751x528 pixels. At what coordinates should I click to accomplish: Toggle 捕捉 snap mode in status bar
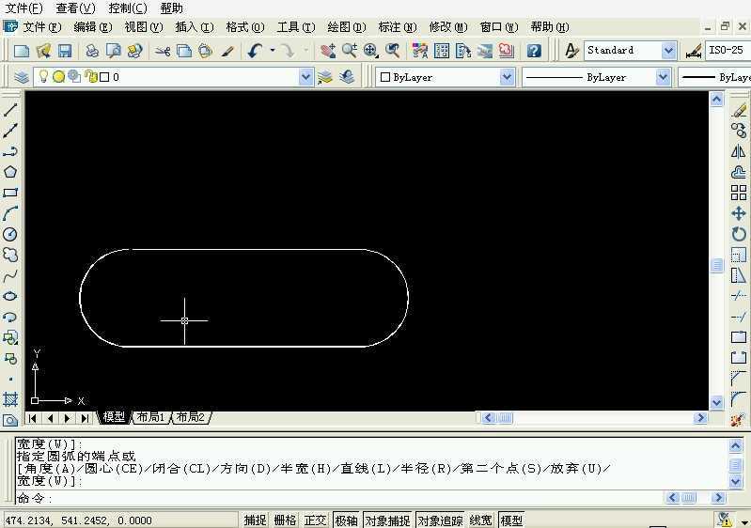255,520
